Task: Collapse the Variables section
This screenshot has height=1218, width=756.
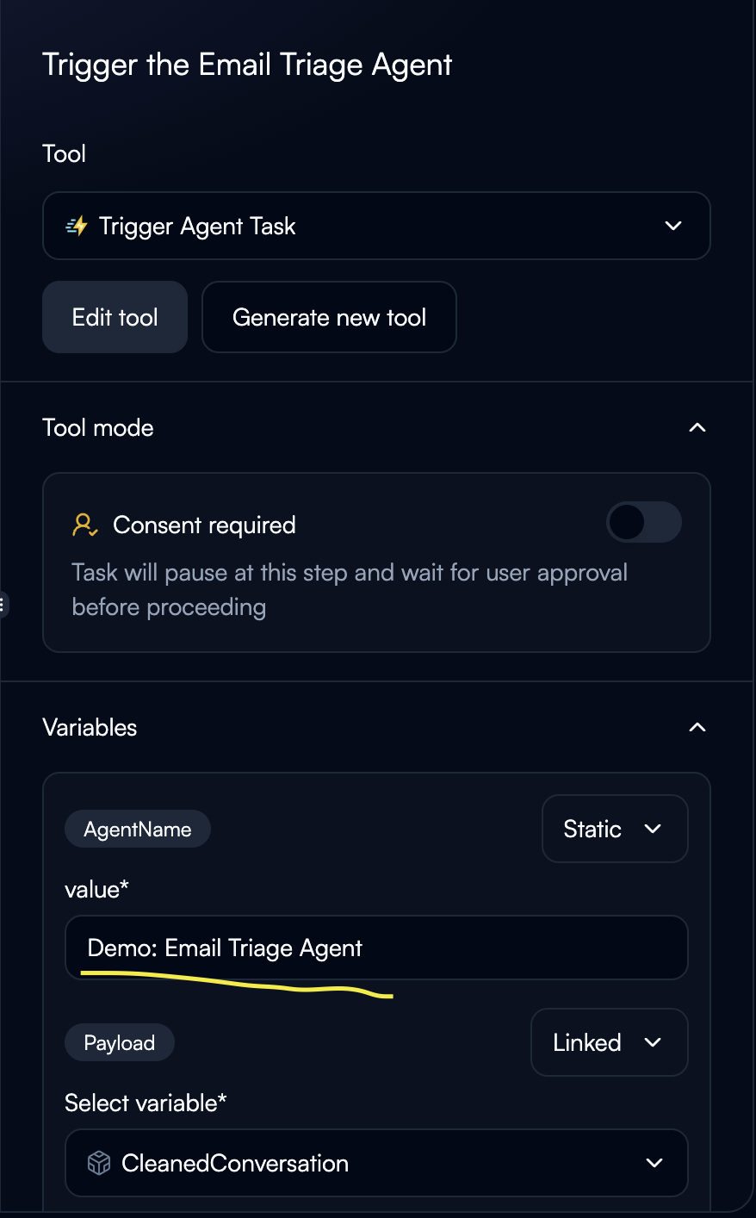Action: (697, 726)
